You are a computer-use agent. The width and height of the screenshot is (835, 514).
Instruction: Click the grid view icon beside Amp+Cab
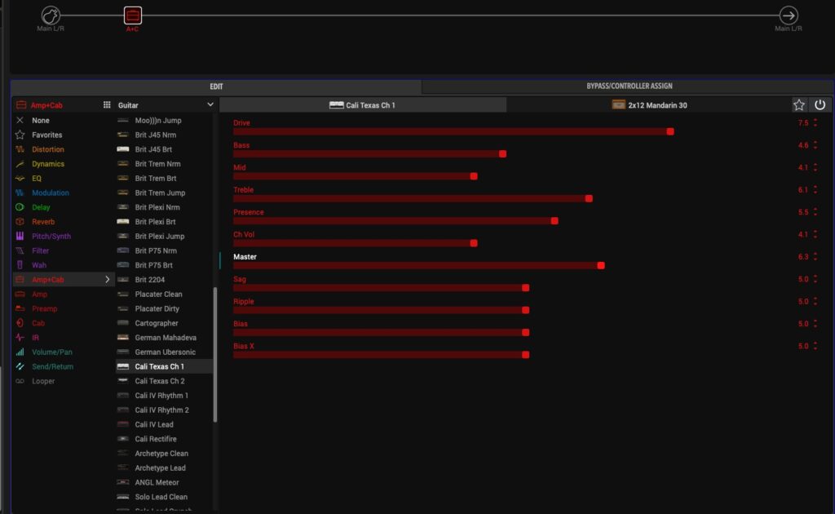[x=106, y=105]
